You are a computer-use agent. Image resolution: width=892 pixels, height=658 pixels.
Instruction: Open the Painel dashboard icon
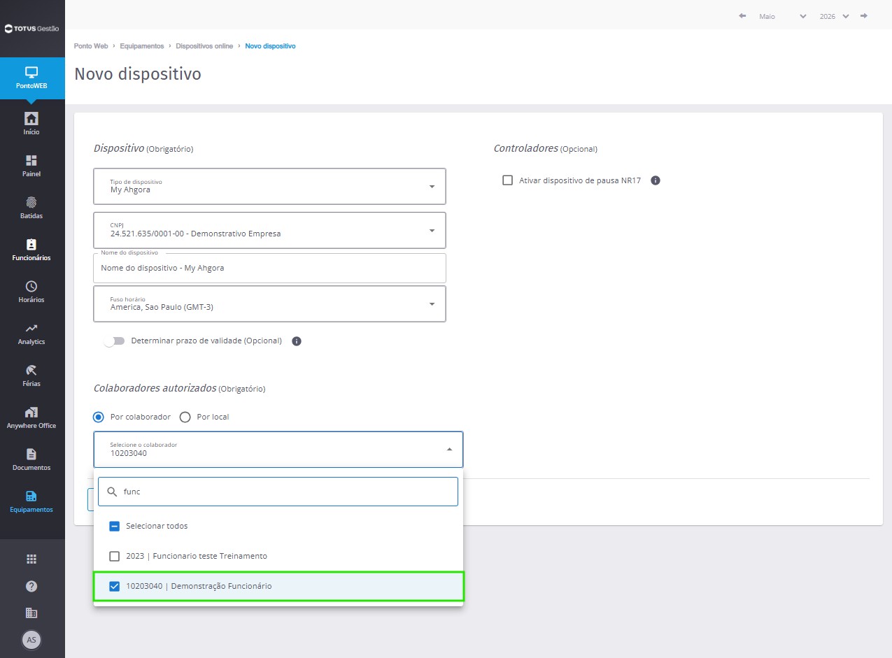(31, 160)
